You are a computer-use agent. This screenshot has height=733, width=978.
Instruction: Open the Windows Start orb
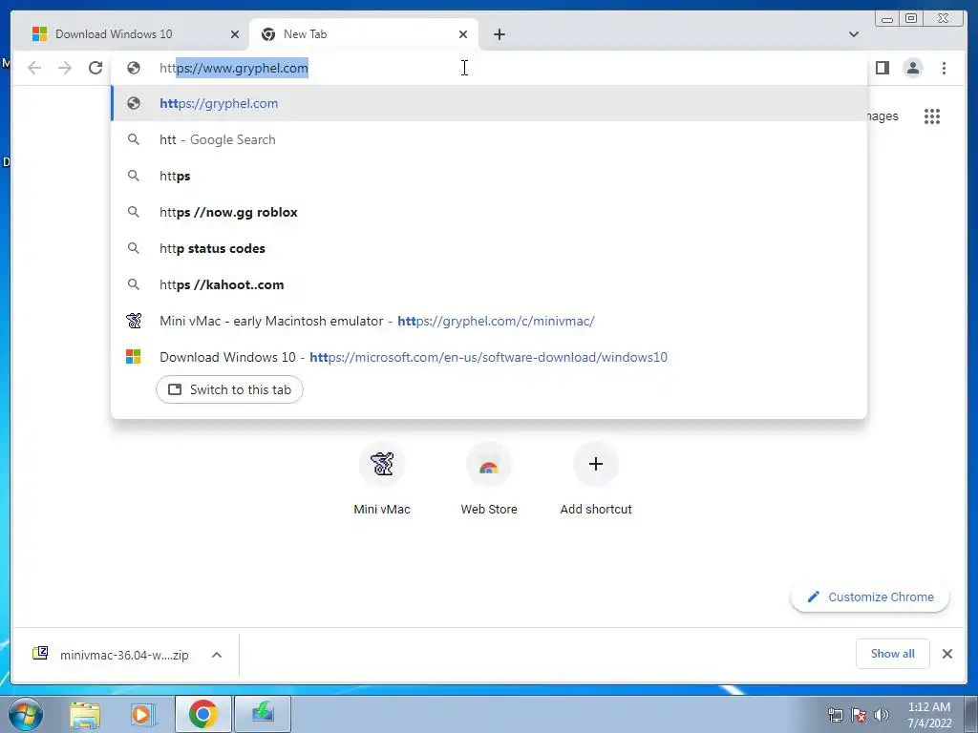click(x=26, y=714)
